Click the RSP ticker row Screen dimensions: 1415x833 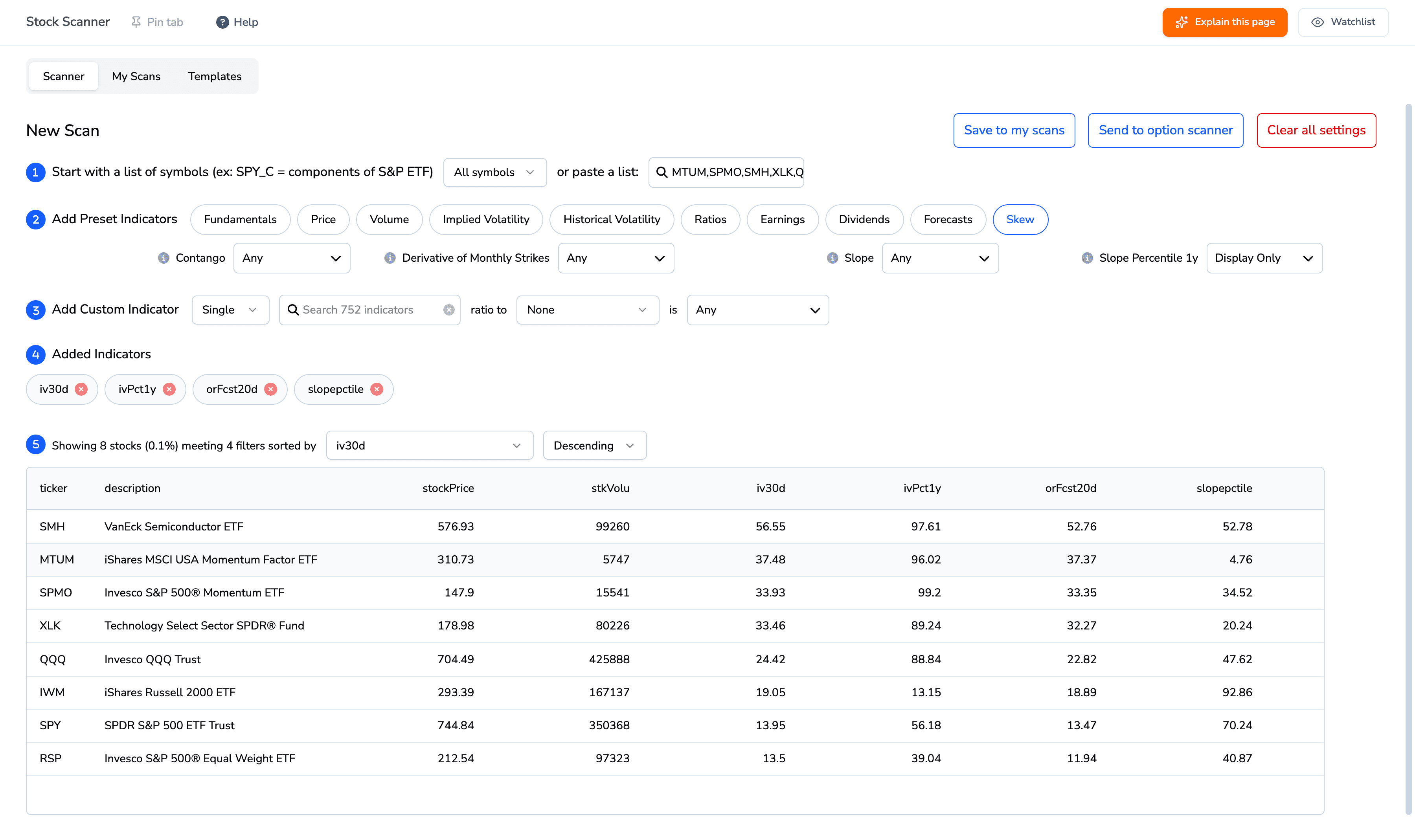coord(675,758)
